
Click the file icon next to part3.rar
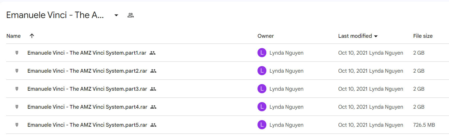(x=17, y=89)
